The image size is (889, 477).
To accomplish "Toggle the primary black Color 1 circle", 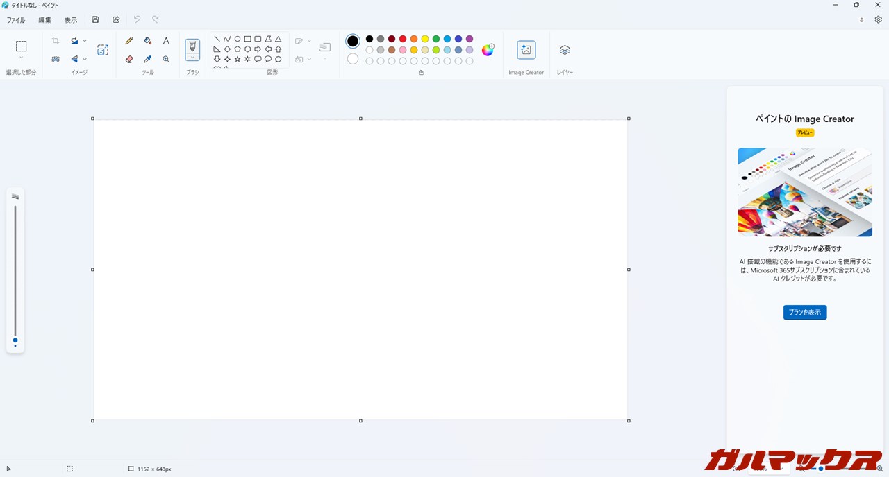I will point(353,41).
